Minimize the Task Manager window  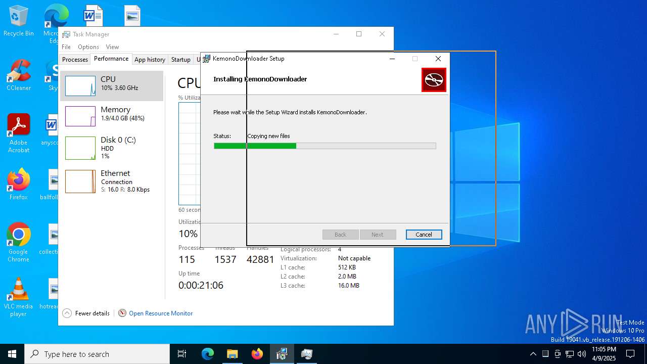(x=336, y=34)
